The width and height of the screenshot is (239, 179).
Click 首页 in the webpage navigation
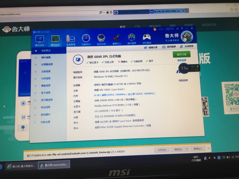(x=122, y=27)
